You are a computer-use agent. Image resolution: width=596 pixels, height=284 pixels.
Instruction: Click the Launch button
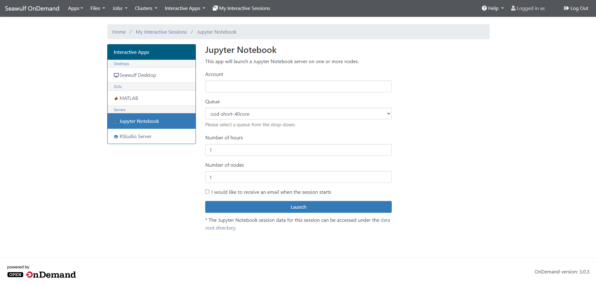(298, 207)
